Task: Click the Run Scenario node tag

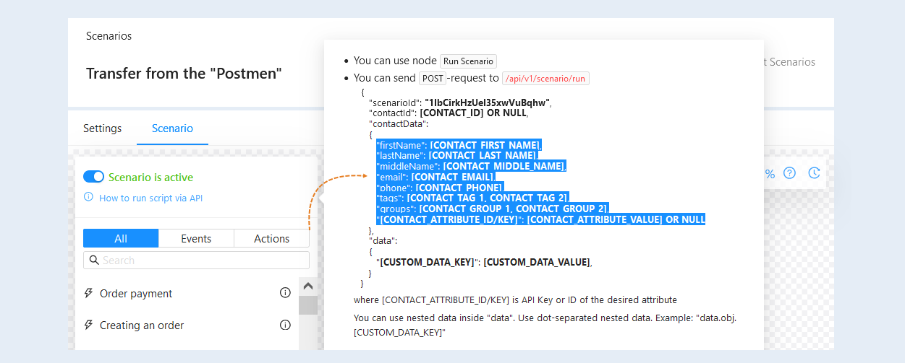Action: pyautogui.click(x=468, y=61)
